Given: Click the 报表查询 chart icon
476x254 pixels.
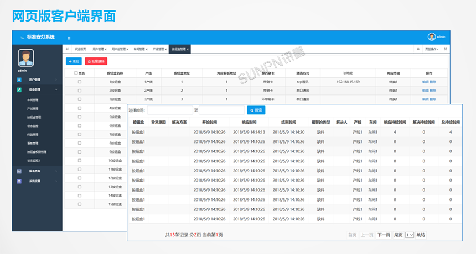Looking at the screenshot, I should coord(19,171).
